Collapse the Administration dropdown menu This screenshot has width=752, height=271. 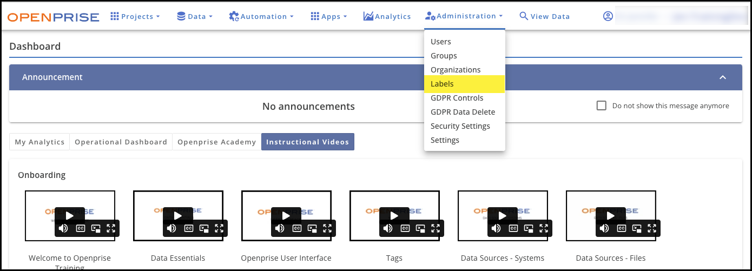[464, 16]
